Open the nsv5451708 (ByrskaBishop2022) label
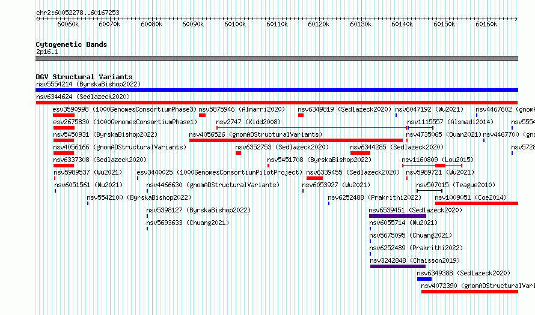The image size is (535, 315). tap(319, 160)
